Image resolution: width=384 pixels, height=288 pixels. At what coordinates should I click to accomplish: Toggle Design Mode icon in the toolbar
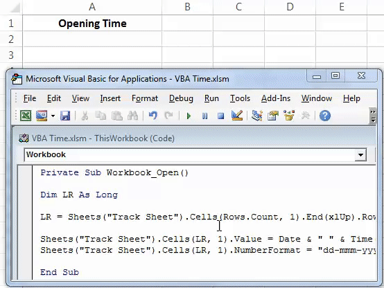237,116
